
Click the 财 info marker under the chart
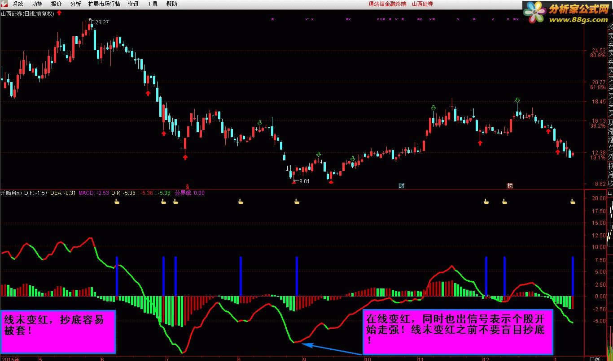pyautogui.click(x=401, y=185)
